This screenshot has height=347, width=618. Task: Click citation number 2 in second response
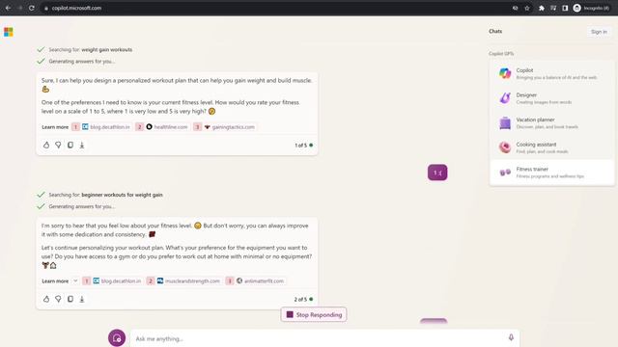pos(151,280)
